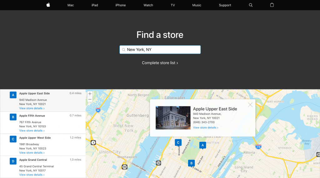
Task: Select Apple Fifth Avenue list title
Action: pos(32,116)
